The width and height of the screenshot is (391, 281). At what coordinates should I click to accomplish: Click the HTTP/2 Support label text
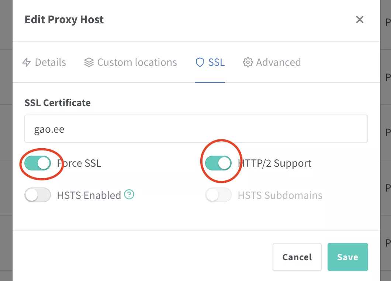tap(275, 163)
